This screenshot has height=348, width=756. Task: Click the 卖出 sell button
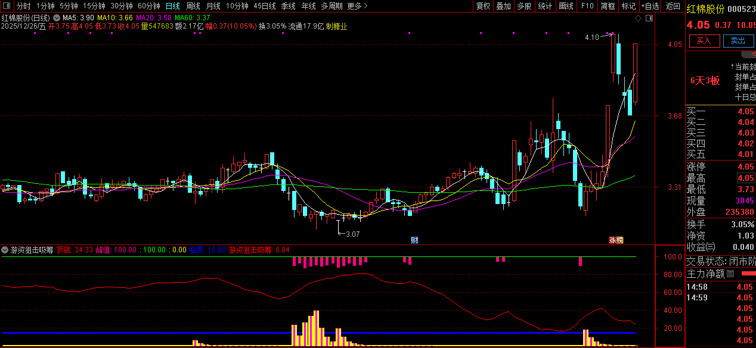pyautogui.click(x=738, y=40)
